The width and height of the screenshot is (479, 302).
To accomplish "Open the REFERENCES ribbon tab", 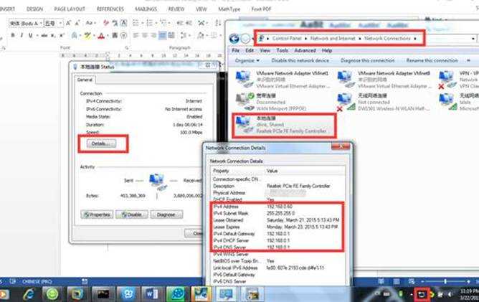I will (110, 9).
